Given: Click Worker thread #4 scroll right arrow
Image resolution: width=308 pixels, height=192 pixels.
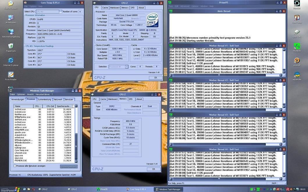Looking at the screenshot, I should [281, 179].
